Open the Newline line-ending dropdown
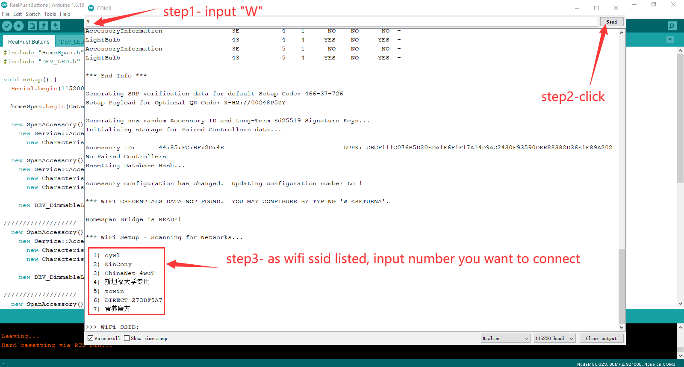Image resolution: width=684 pixels, height=367 pixels. coord(505,338)
